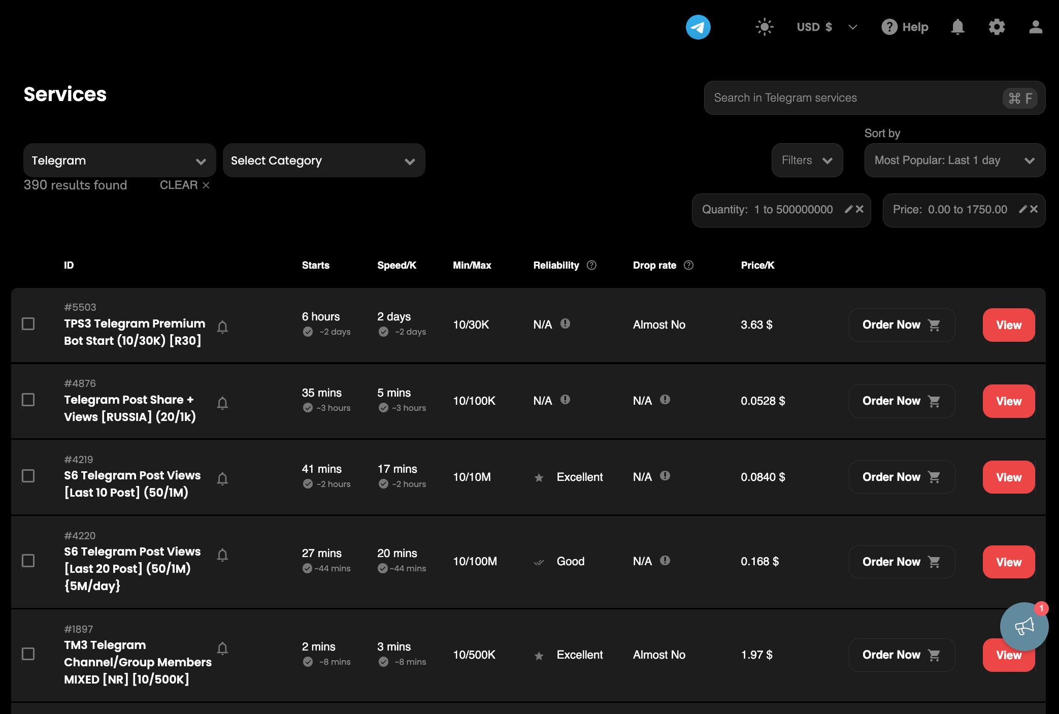Open the announcements megaphone widget
The height and width of the screenshot is (714, 1059).
[1024, 627]
